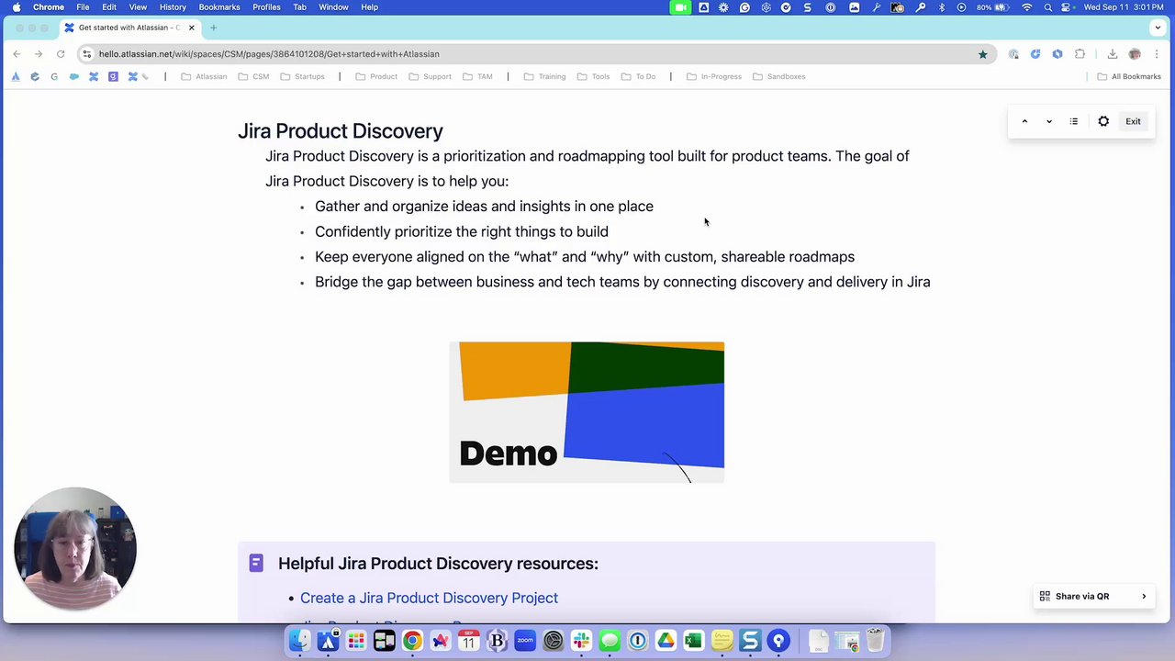This screenshot has width=1175, height=661.
Task: Open the Training bookmarks folder
Action: (544, 76)
